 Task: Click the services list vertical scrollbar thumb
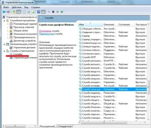148,87
